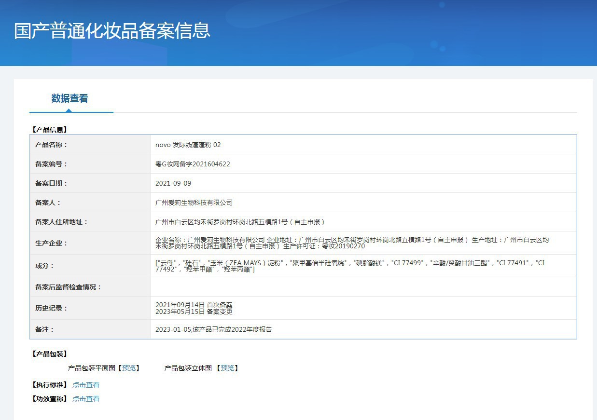Screen dimensions: 597x420
Task: Click the 备案后监督检查情况 row label
Action: (x=69, y=287)
